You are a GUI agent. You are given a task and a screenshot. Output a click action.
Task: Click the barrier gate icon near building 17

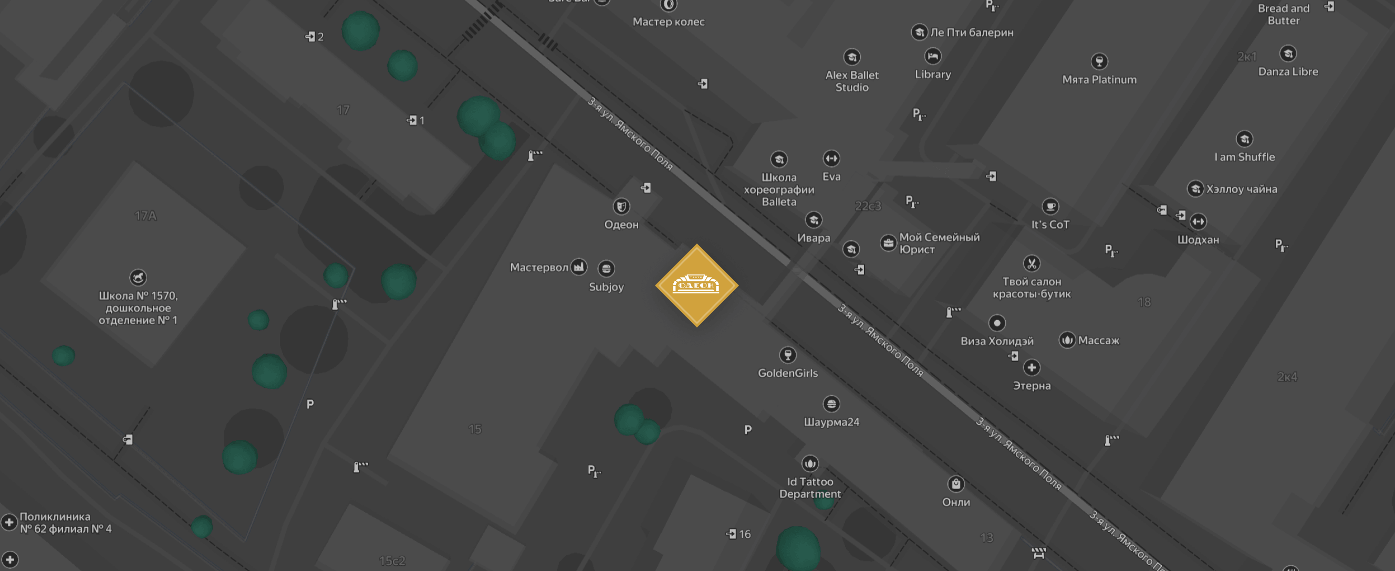(535, 156)
